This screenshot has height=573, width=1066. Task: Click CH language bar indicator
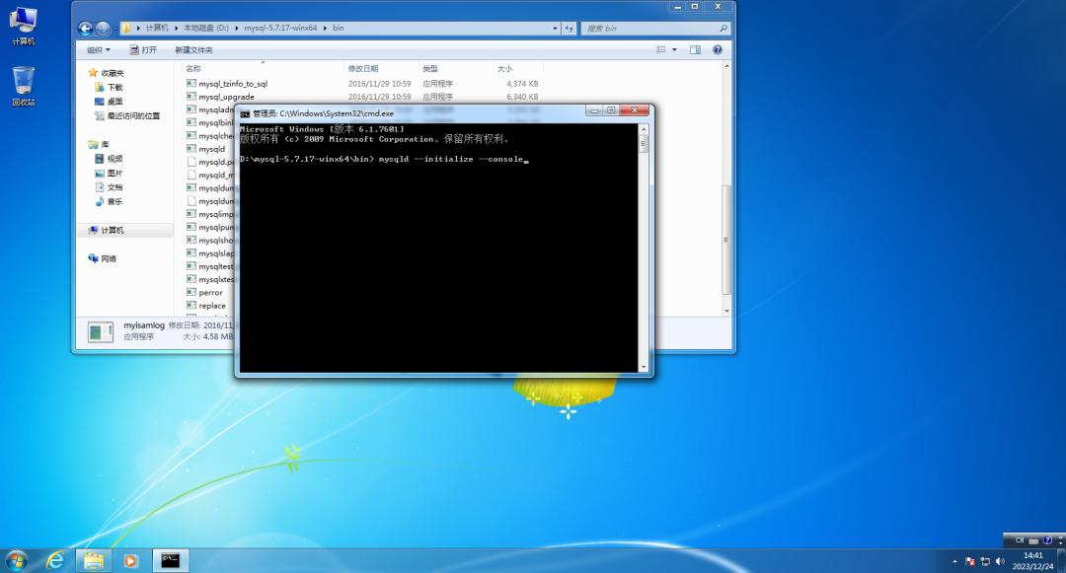click(x=1020, y=540)
